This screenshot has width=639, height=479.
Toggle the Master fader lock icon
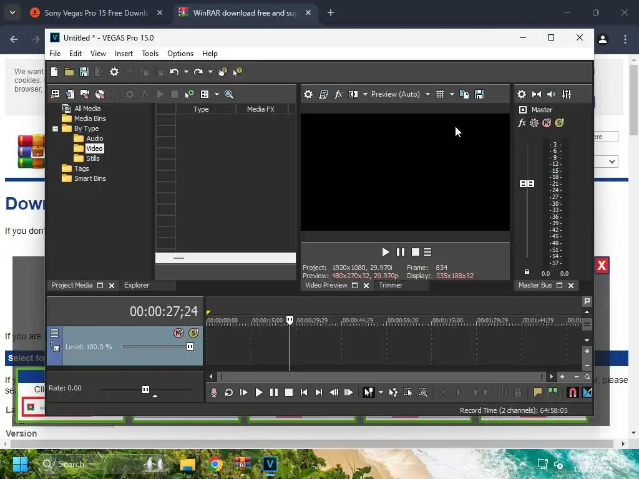coord(527,271)
